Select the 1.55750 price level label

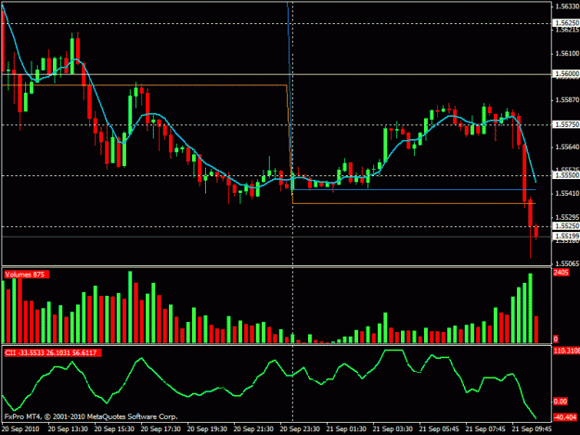pos(566,125)
